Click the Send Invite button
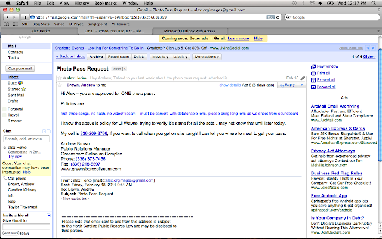 point(11,234)
